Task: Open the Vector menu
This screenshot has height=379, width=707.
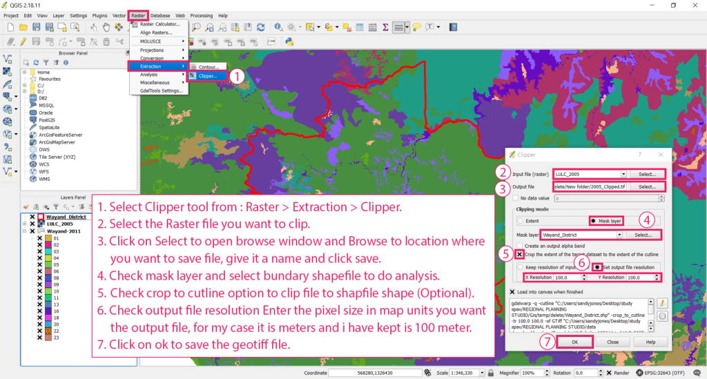Action: (119, 15)
